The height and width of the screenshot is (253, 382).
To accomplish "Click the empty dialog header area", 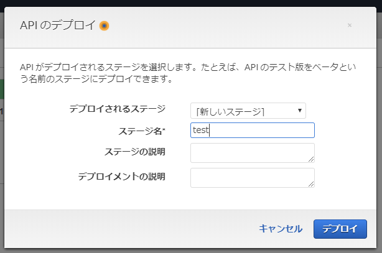I will [x=224, y=25].
